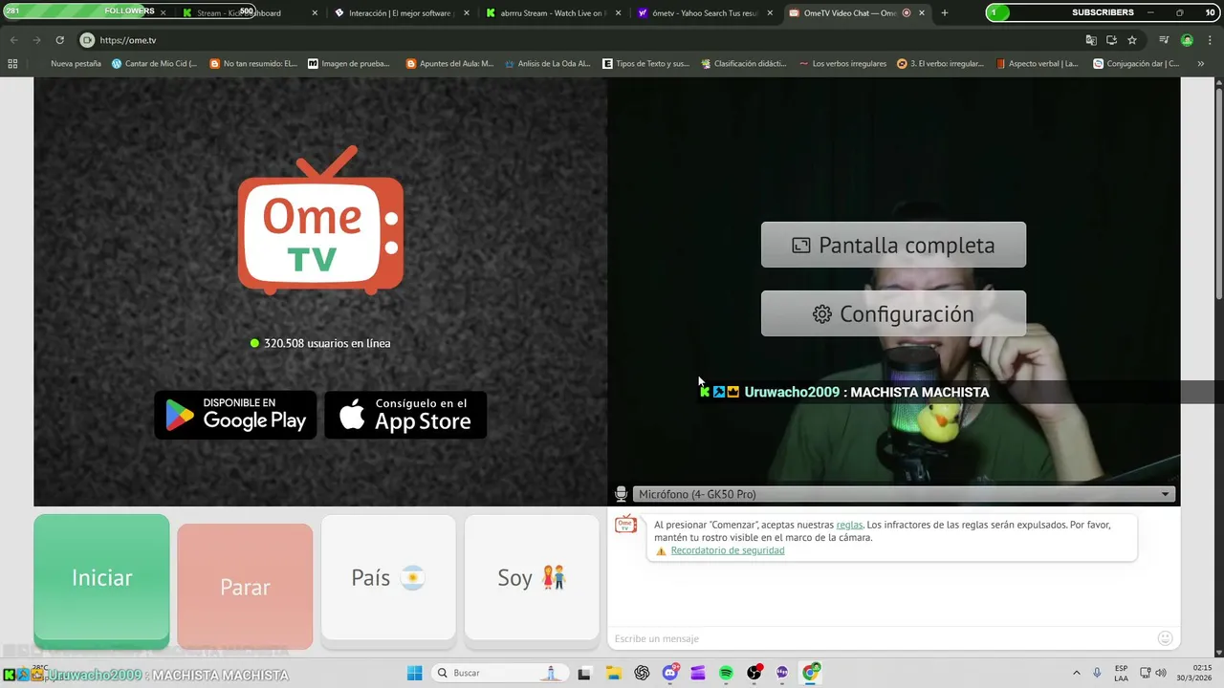The image size is (1224, 688).
Task: Go back with browser back arrow
Action: pyautogui.click(x=13, y=40)
